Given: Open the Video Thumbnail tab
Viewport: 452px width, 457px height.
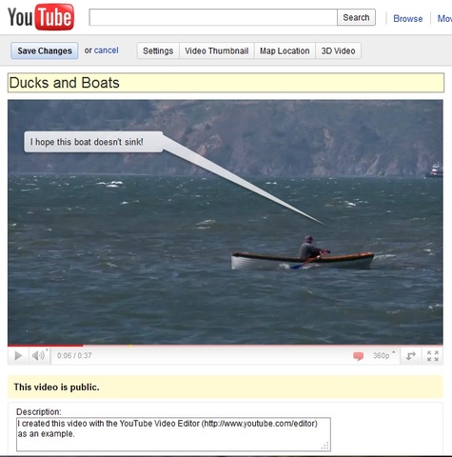Looking at the screenshot, I should click(217, 50).
